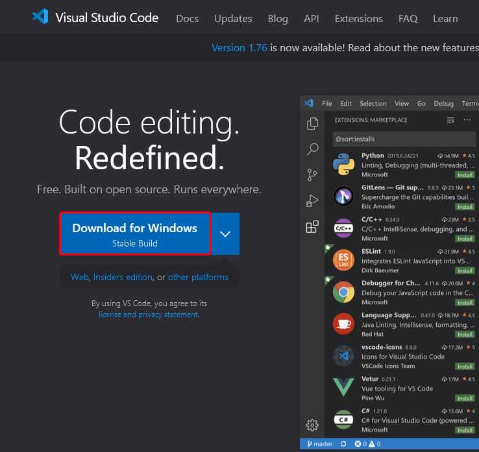The width and height of the screenshot is (479, 452).
Task: Click the ESLint extension icon
Action: (343, 260)
